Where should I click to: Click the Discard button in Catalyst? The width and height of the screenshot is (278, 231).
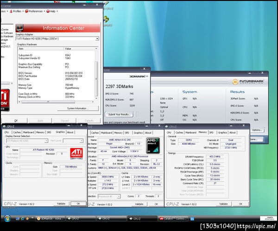64,121
